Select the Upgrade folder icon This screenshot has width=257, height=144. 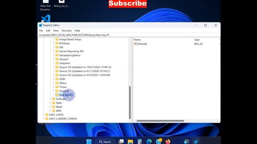point(57,91)
